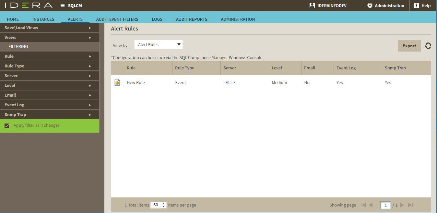Click the IDERAINFODEV username
Screen dimensions: 437x213
pos(332,6)
